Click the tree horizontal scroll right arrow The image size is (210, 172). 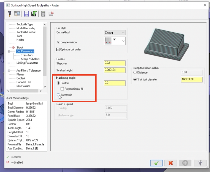(41, 91)
